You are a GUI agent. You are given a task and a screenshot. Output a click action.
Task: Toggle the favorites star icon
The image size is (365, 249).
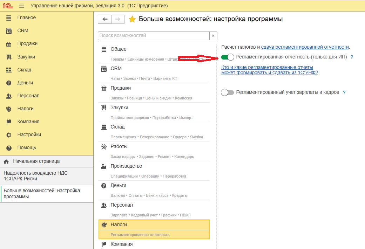coord(132,19)
